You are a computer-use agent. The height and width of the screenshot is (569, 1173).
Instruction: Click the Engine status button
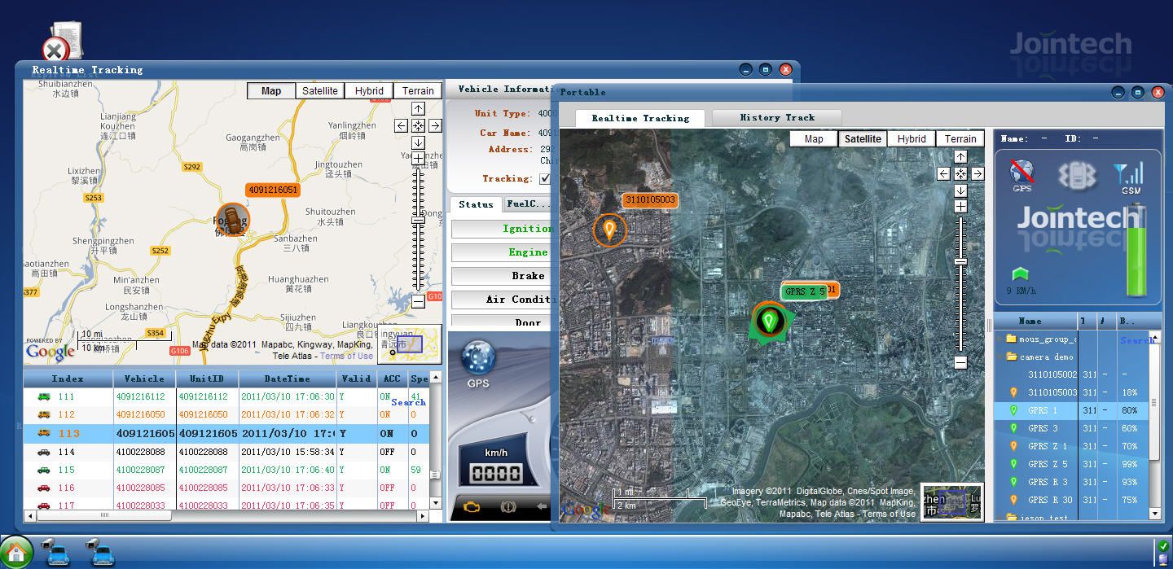point(501,252)
